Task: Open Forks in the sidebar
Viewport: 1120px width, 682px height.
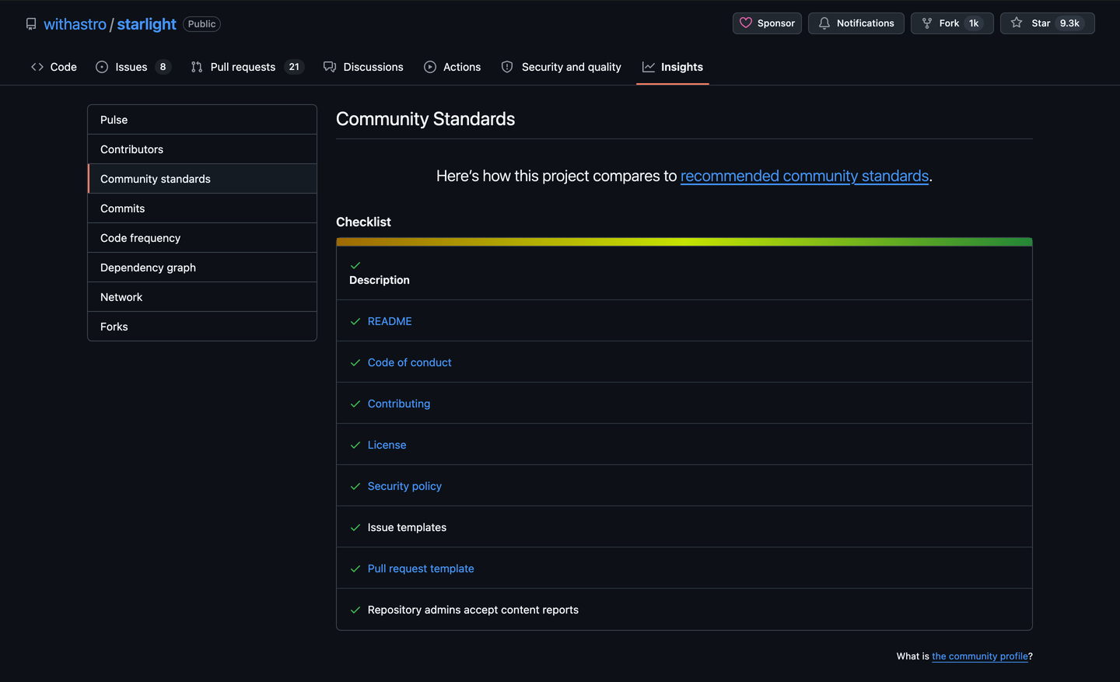Action: (x=202, y=327)
